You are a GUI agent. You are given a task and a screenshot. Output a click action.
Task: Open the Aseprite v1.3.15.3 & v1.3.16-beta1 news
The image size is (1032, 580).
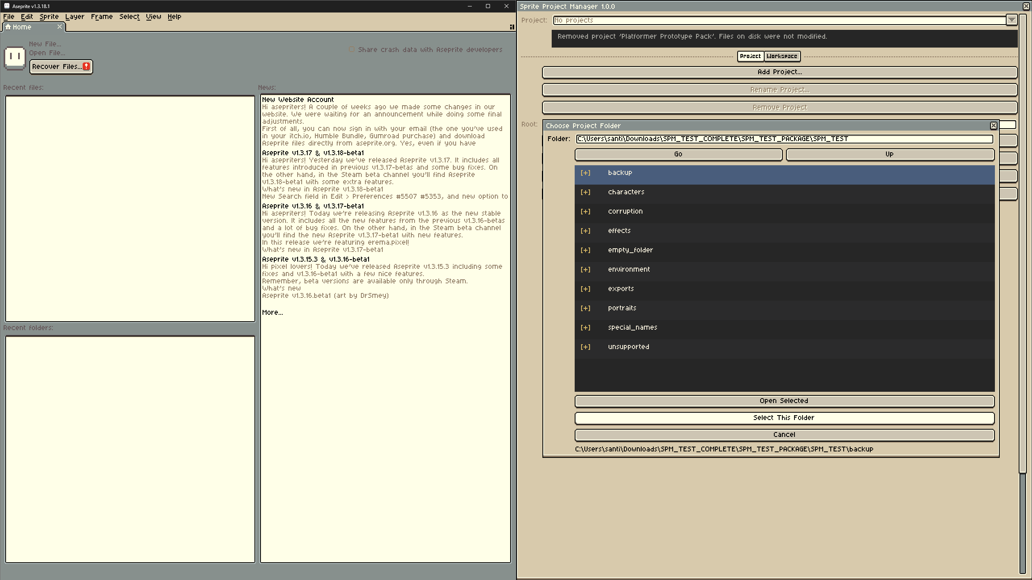(x=316, y=259)
